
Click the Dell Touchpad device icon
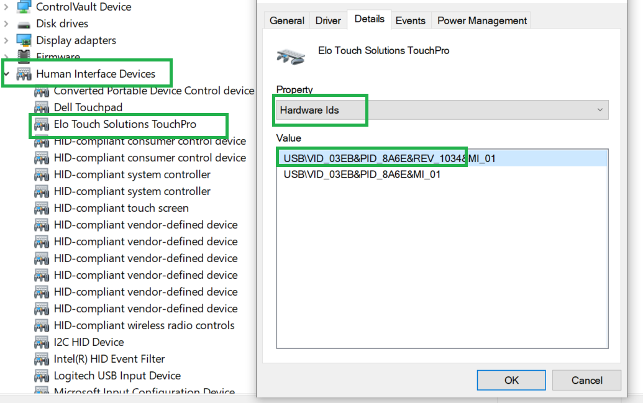pyautogui.click(x=42, y=107)
